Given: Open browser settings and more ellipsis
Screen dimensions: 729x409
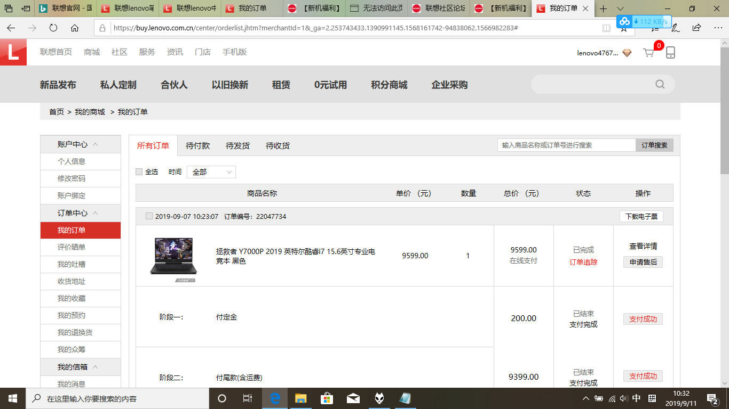Looking at the screenshot, I should 717,28.
